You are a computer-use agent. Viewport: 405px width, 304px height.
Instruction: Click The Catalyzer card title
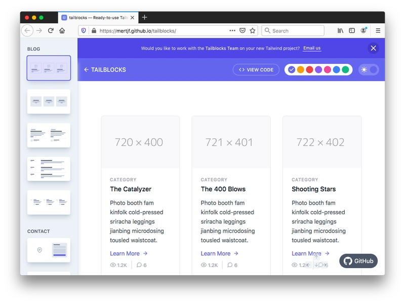pos(131,189)
